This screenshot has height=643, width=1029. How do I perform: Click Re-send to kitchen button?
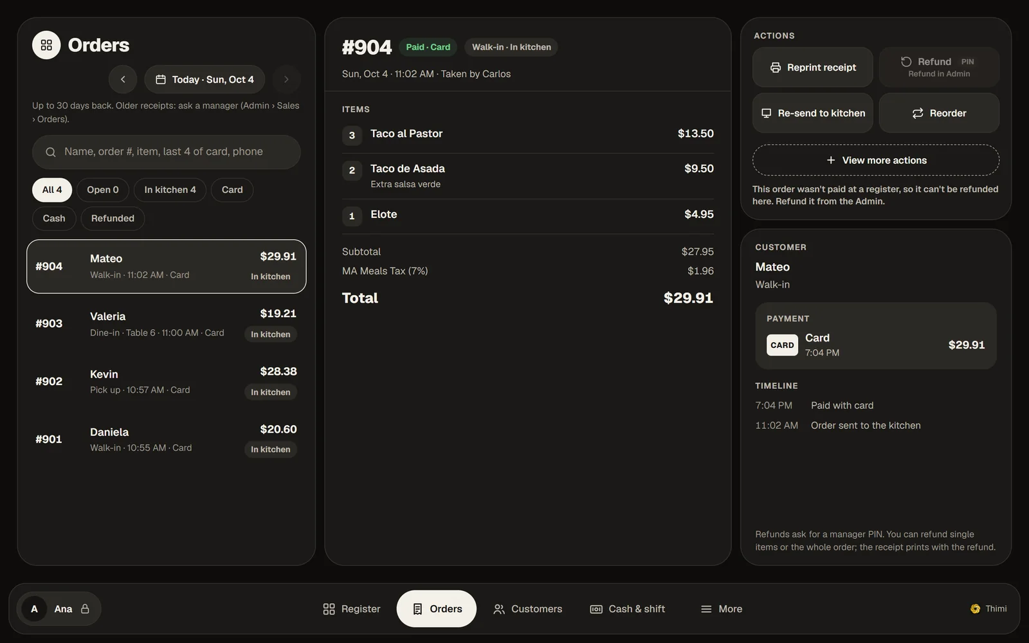[x=813, y=113]
